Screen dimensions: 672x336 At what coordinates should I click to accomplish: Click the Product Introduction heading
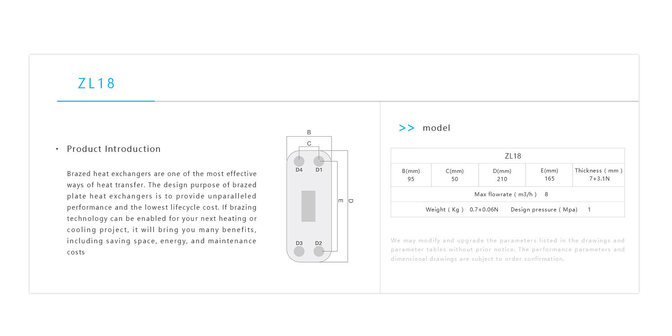tap(114, 149)
